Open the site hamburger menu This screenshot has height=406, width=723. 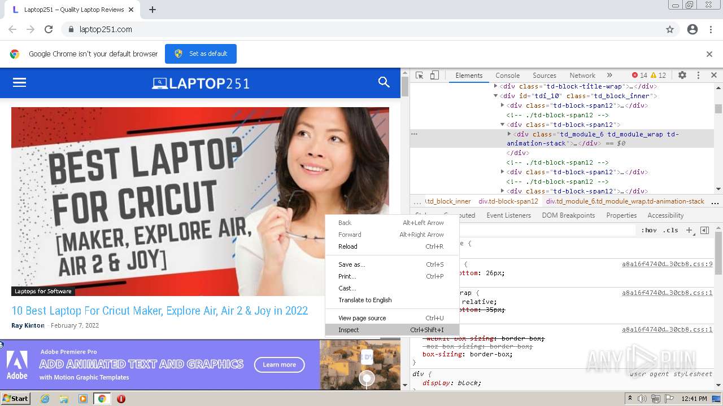20,82
